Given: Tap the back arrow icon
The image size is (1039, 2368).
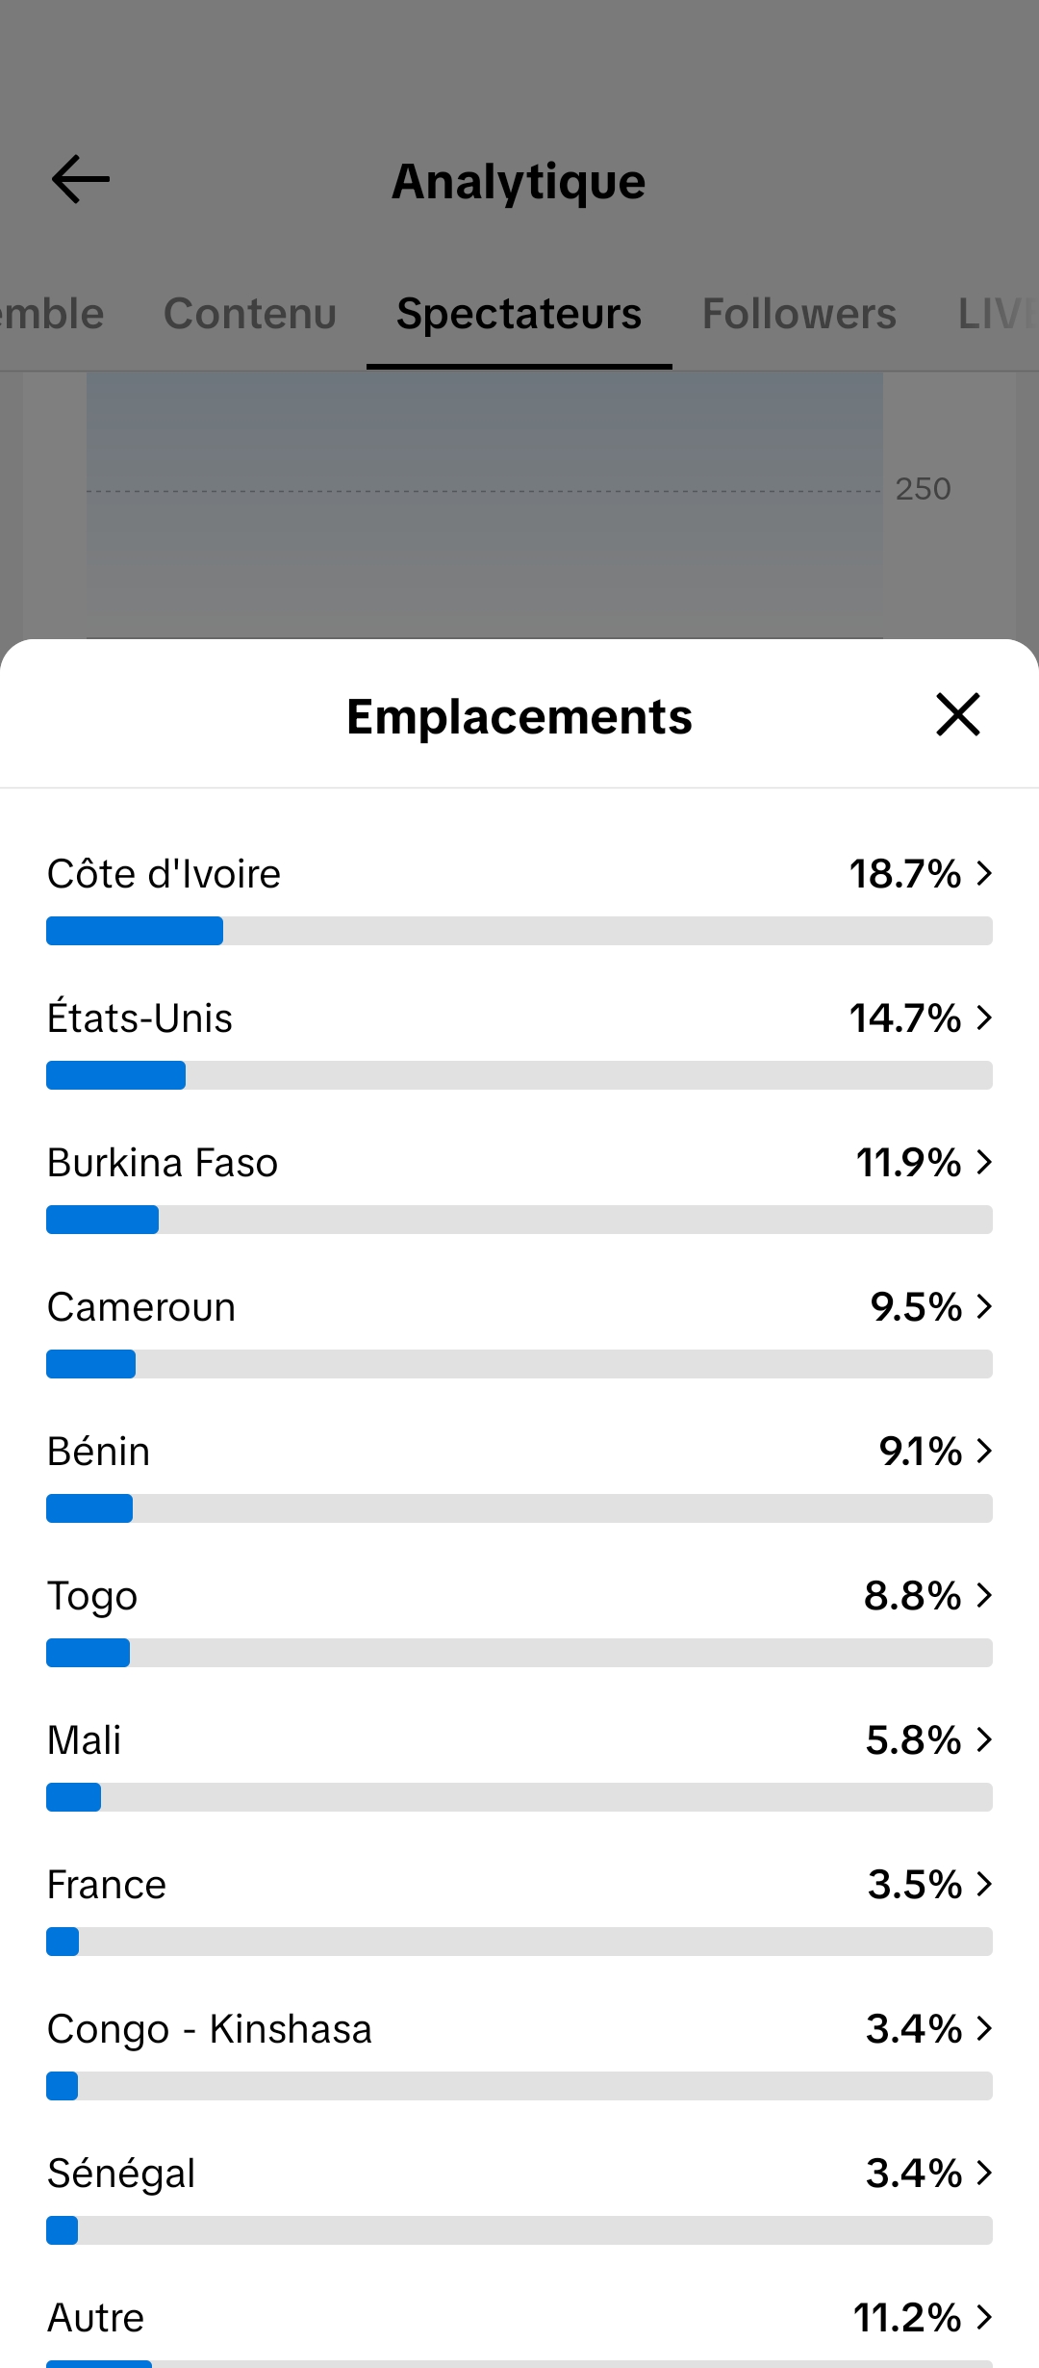Looking at the screenshot, I should click(x=81, y=180).
